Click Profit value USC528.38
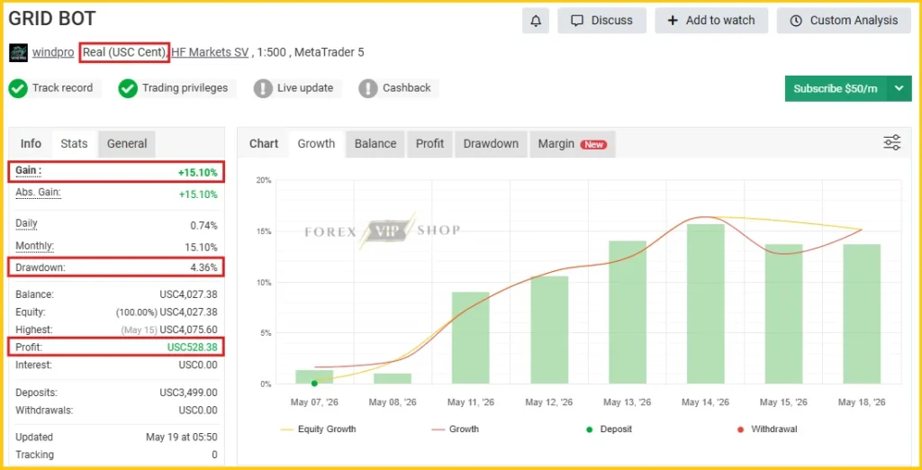The image size is (922, 470). coord(193,348)
